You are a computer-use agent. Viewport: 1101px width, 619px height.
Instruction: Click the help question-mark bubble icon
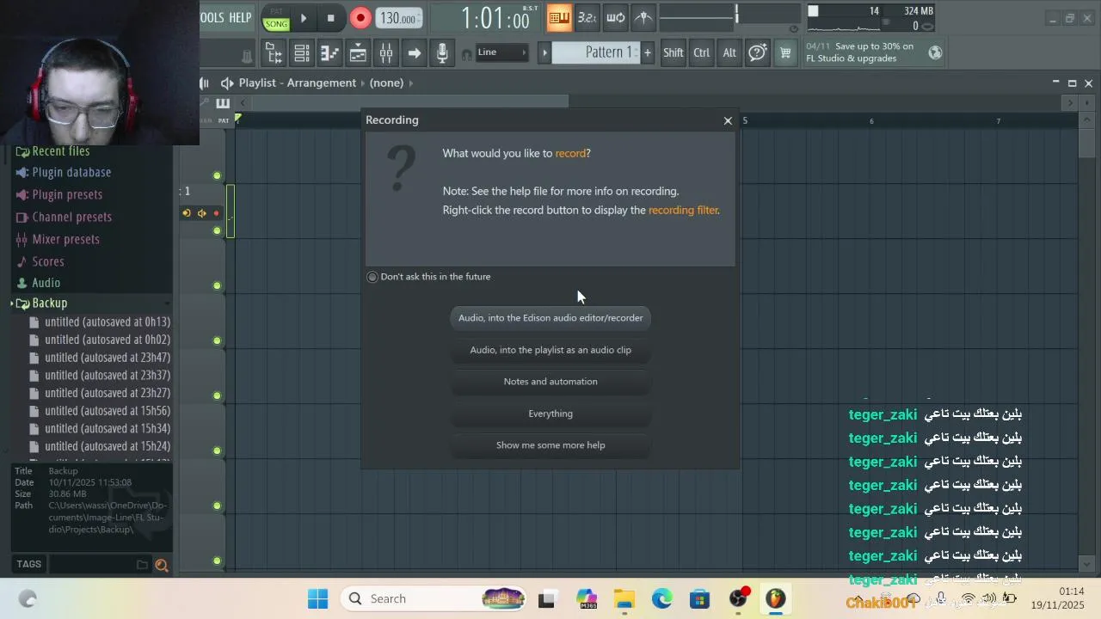click(x=758, y=53)
